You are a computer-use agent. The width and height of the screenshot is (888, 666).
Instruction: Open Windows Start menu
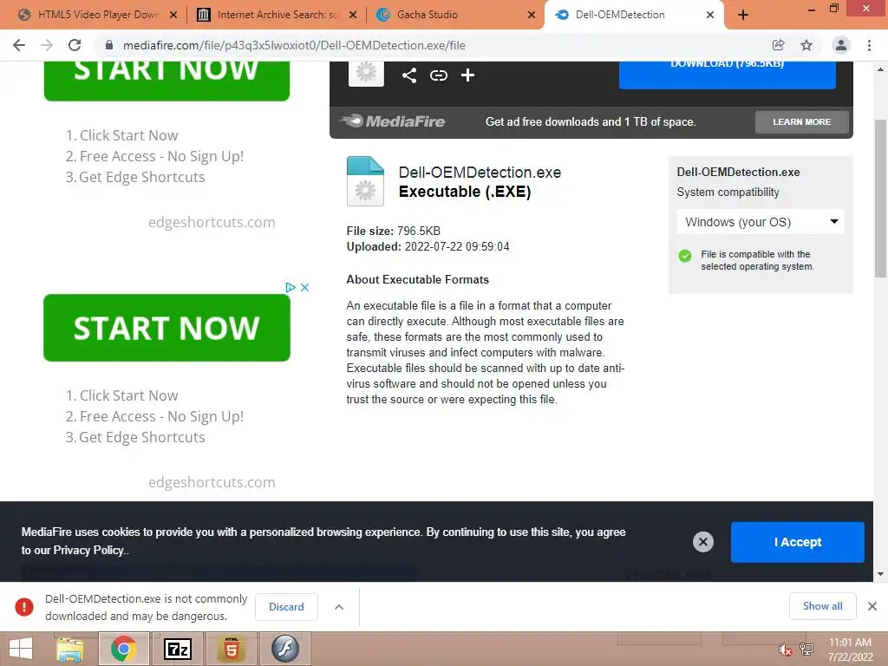coord(21,649)
